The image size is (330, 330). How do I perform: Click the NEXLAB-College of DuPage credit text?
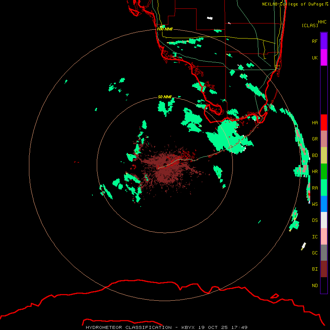point(295,4)
